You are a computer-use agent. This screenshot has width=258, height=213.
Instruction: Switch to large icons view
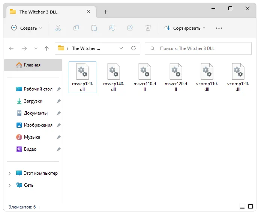[250, 207]
